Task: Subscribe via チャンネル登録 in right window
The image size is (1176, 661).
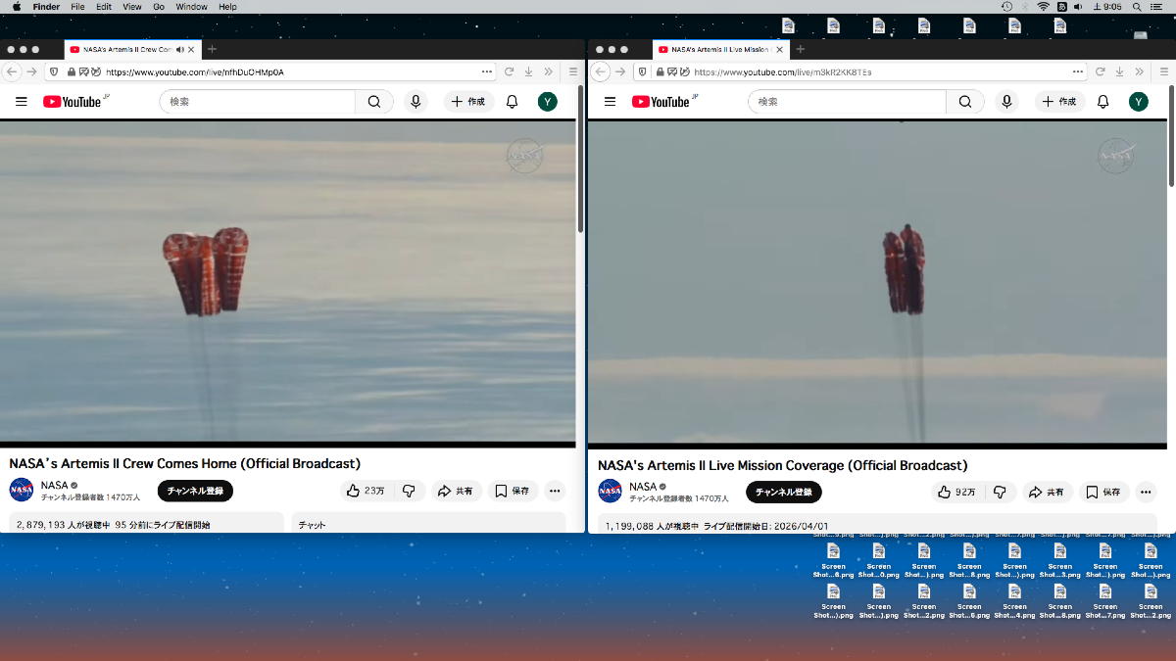Action: click(784, 493)
